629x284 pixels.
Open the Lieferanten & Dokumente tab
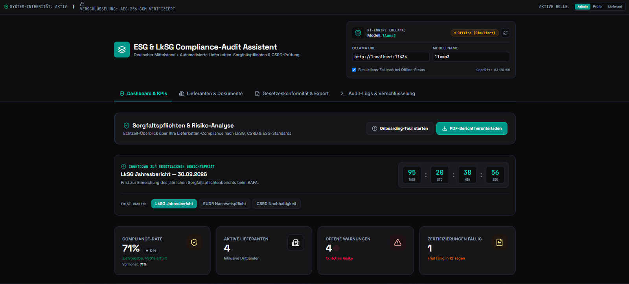point(211,93)
